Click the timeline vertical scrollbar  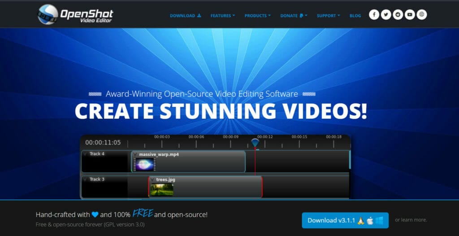(x=350, y=160)
